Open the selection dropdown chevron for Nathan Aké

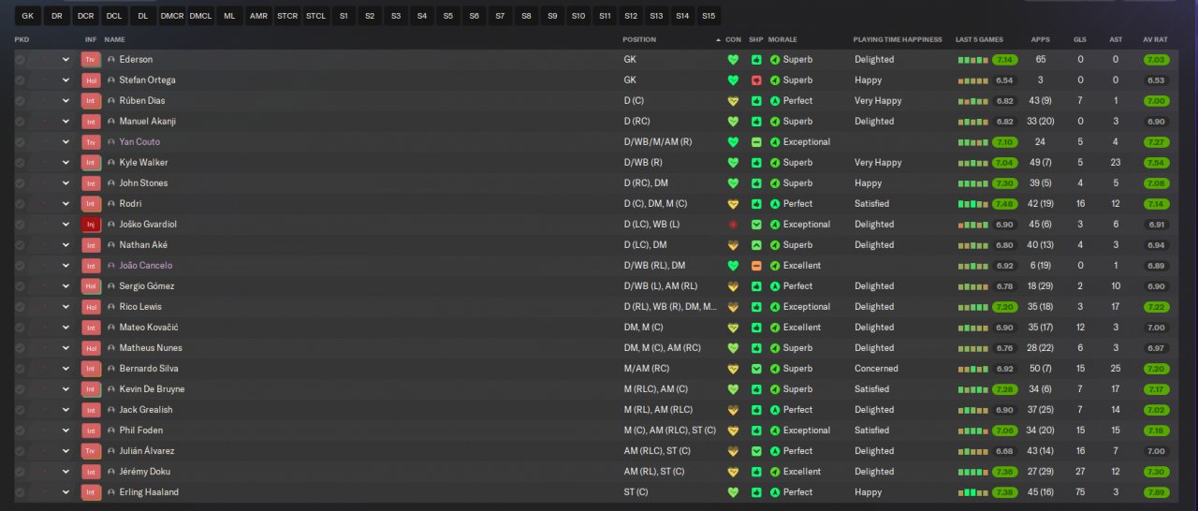tap(66, 244)
